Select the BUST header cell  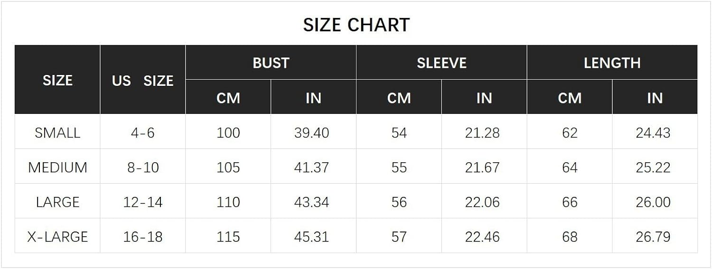271,63
